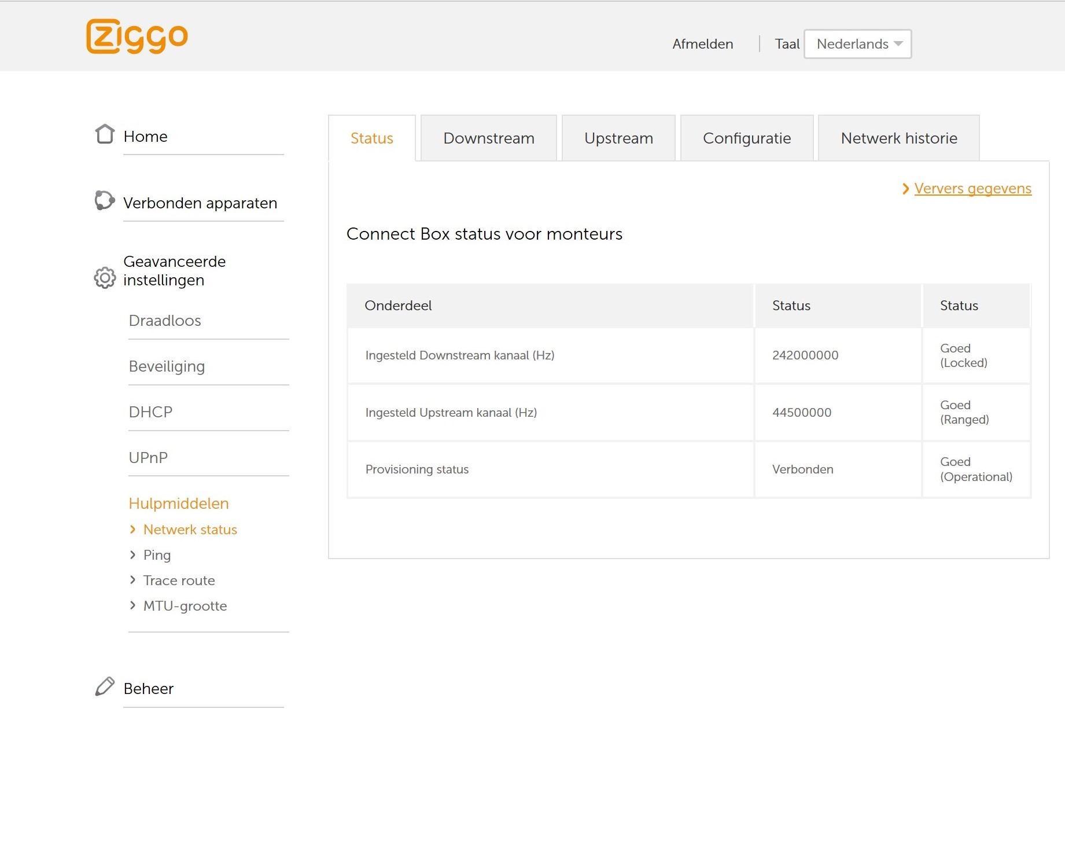Expand the Beveiliging settings section
The image size is (1065, 863).
(167, 366)
